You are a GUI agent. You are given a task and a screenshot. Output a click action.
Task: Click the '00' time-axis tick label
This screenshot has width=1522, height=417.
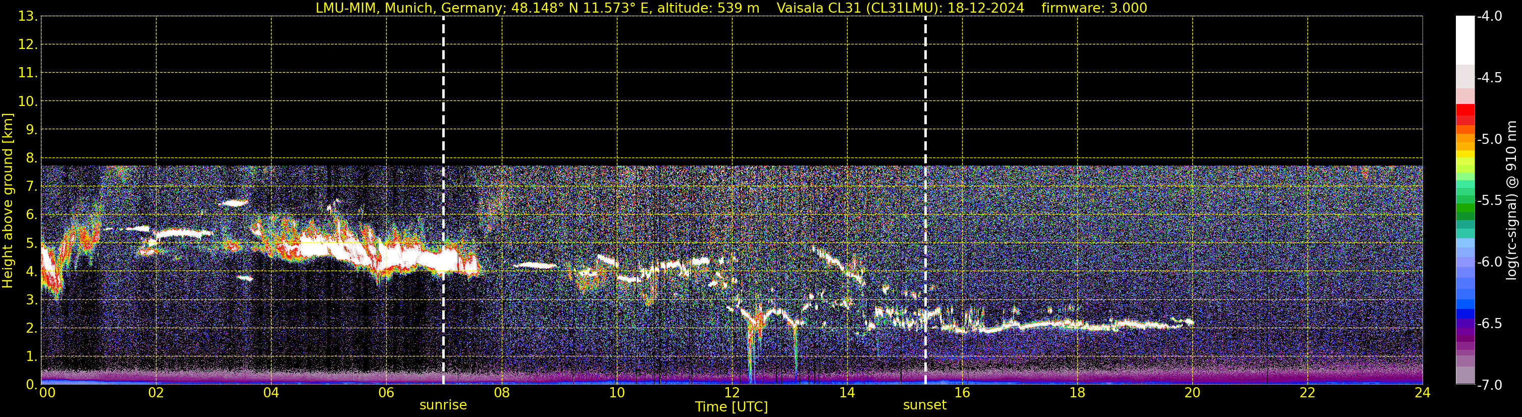(x=46, y=393)
